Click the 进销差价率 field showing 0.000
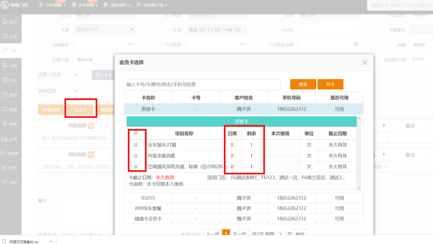 [x=421, y=59]
